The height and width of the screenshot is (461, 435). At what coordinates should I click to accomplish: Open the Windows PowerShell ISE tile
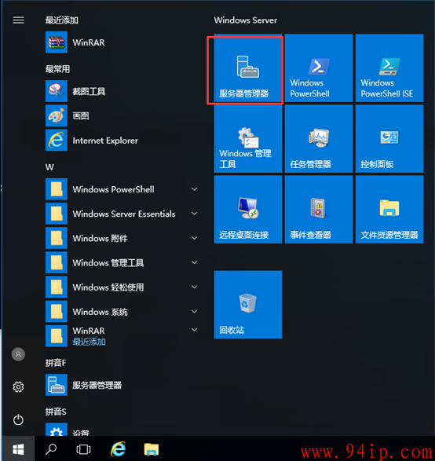point(389,68)
